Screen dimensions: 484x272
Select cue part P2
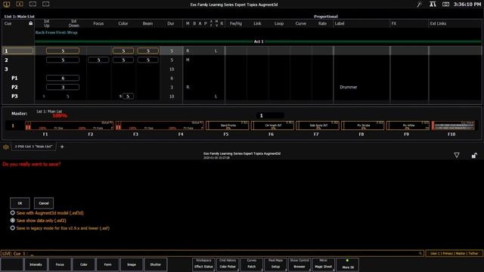[x=14, y=88]
